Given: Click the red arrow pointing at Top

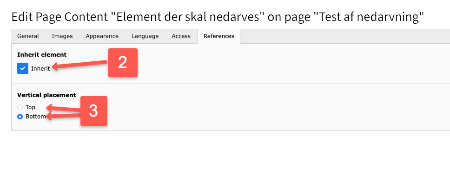Looking at the screenshot, I should pos(63,109).
